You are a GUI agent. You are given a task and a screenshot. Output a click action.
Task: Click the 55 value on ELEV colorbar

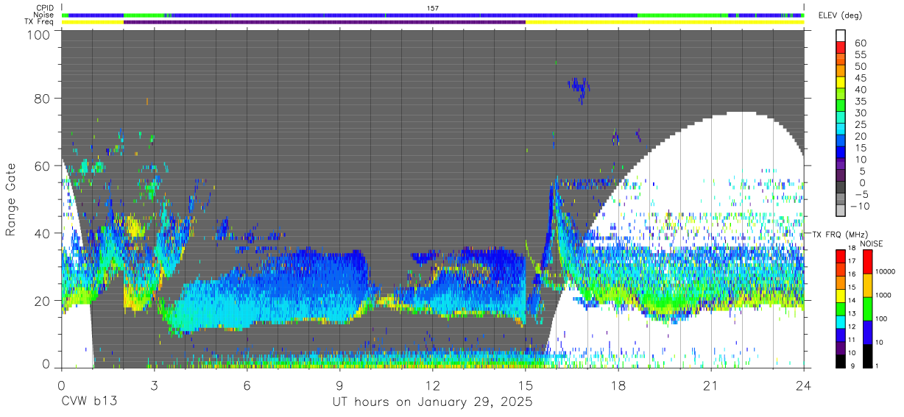coord(860,55)
